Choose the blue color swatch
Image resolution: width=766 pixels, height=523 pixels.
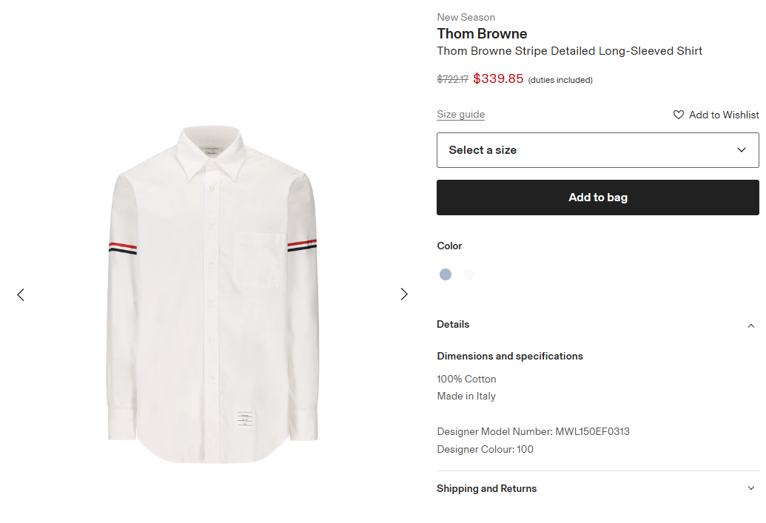(x=446, y=274)
